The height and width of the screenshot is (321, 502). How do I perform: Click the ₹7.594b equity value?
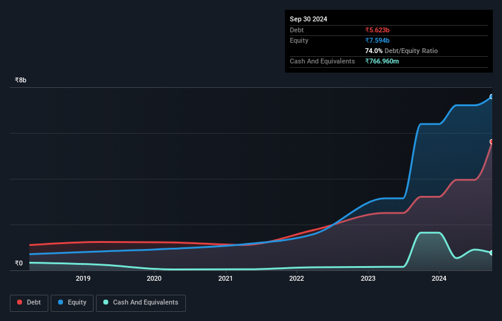[377, 40]
